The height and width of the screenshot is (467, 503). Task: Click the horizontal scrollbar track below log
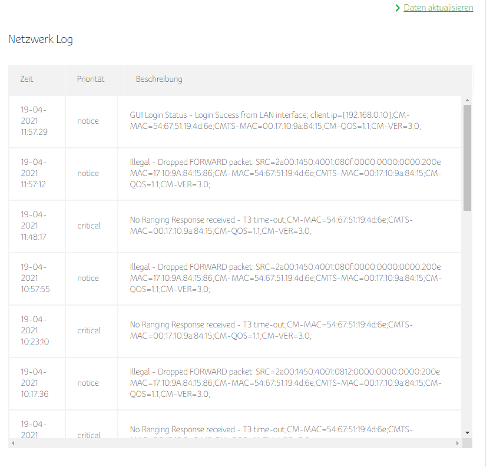click(x=236, y=442)
